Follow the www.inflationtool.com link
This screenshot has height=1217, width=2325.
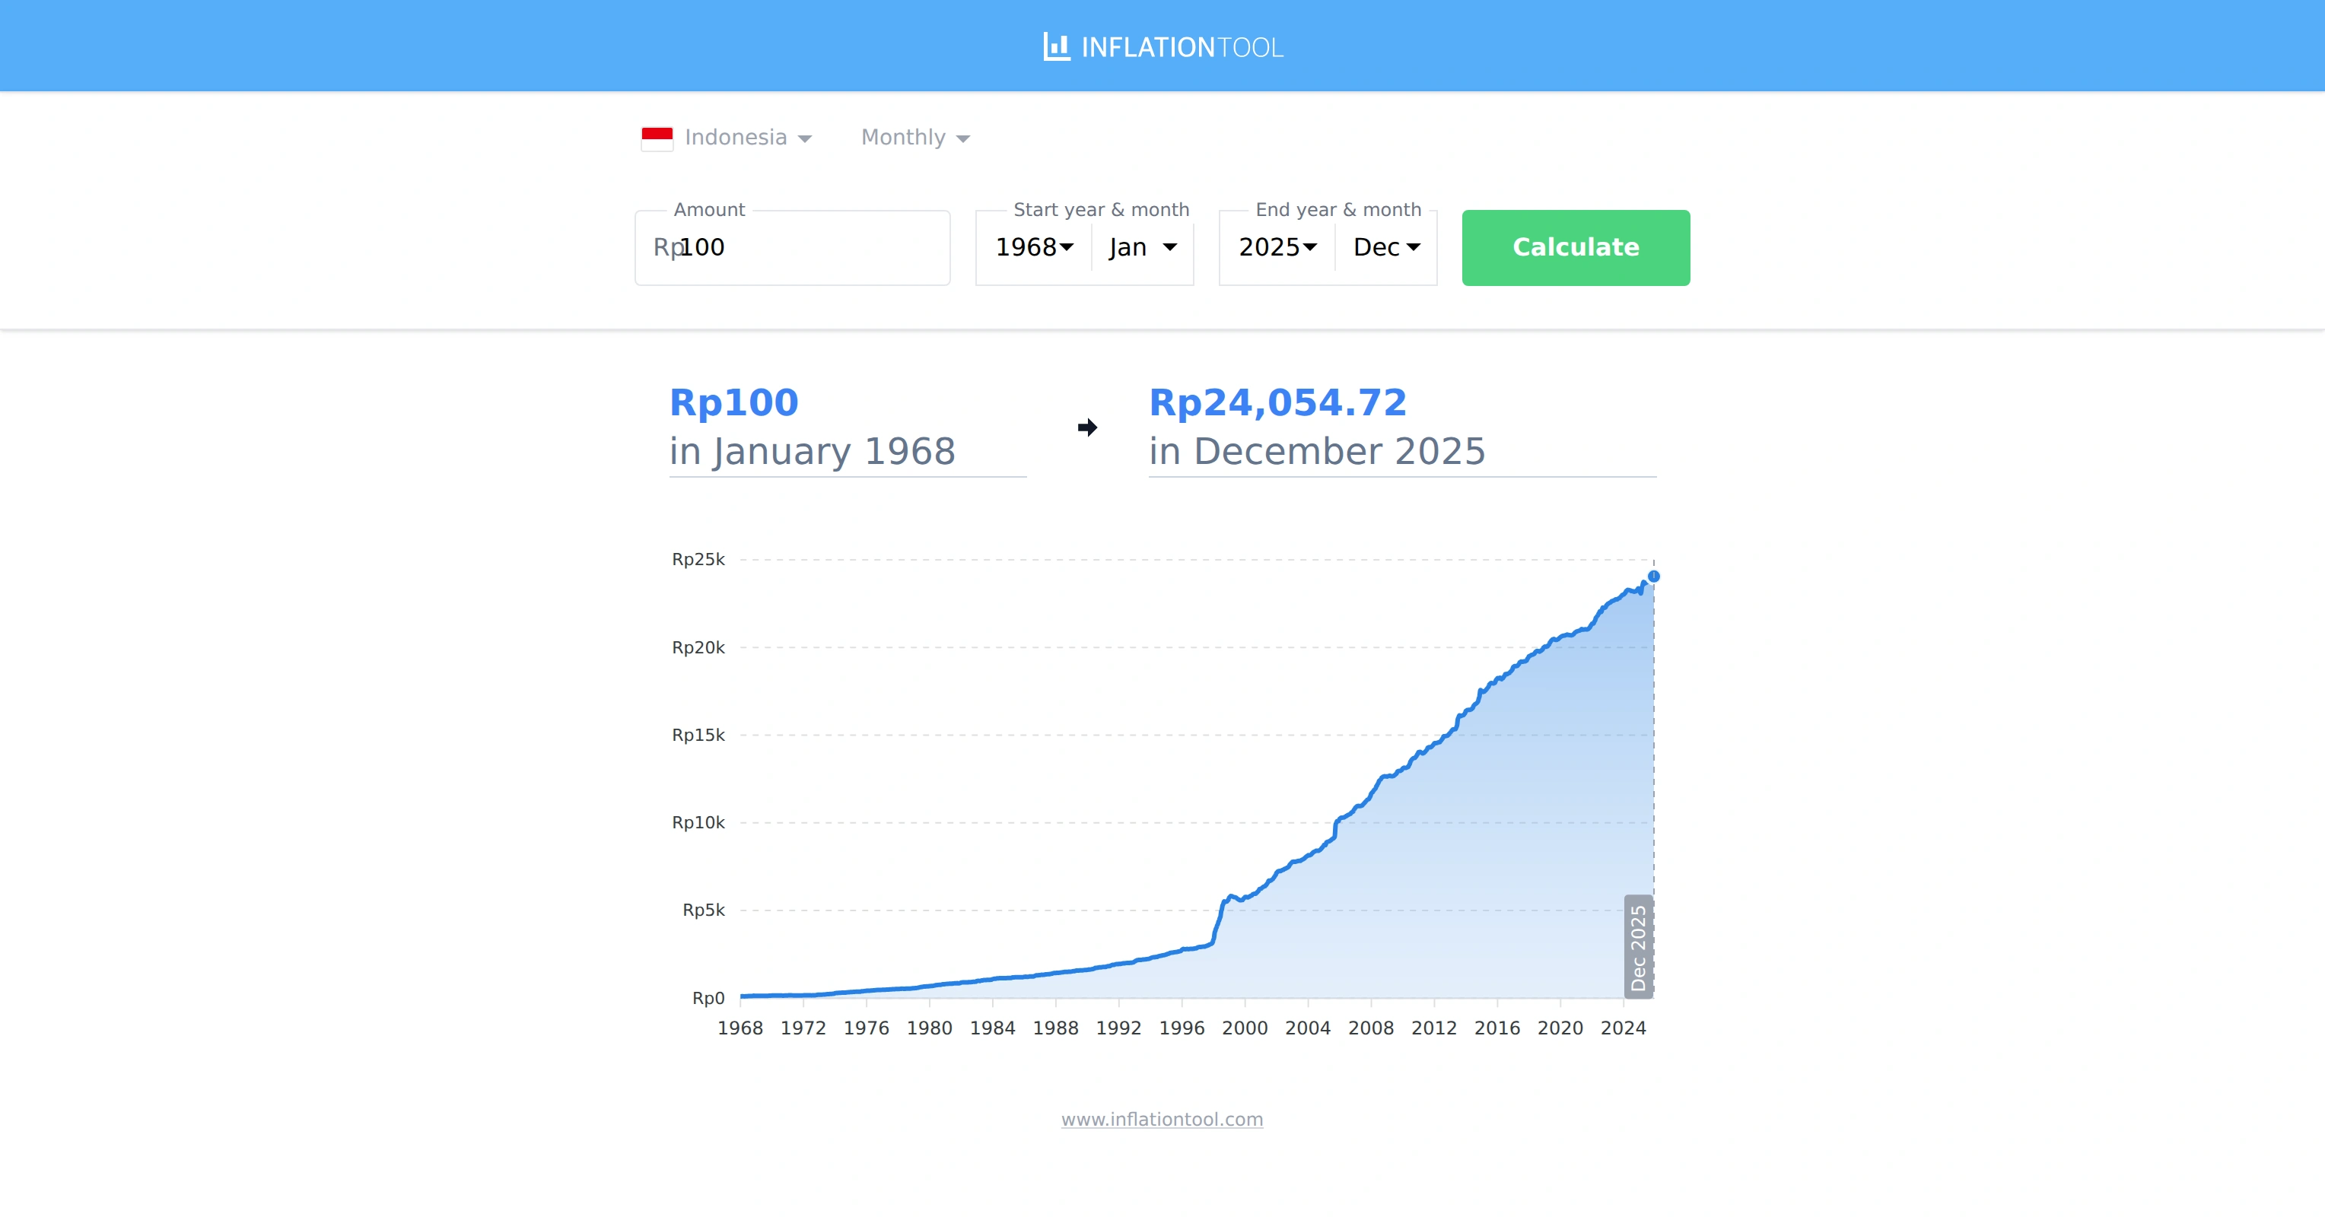(x=1162, y=1119)
